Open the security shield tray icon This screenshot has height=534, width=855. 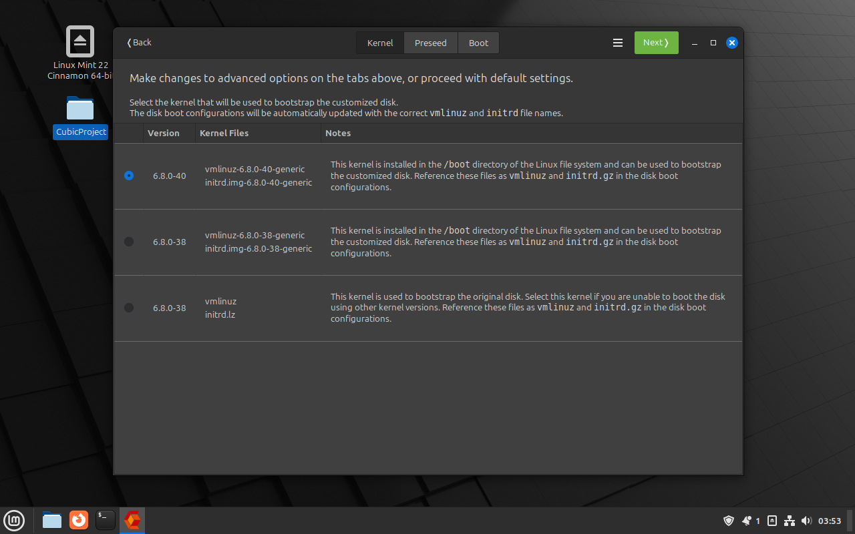click(729, 521)
